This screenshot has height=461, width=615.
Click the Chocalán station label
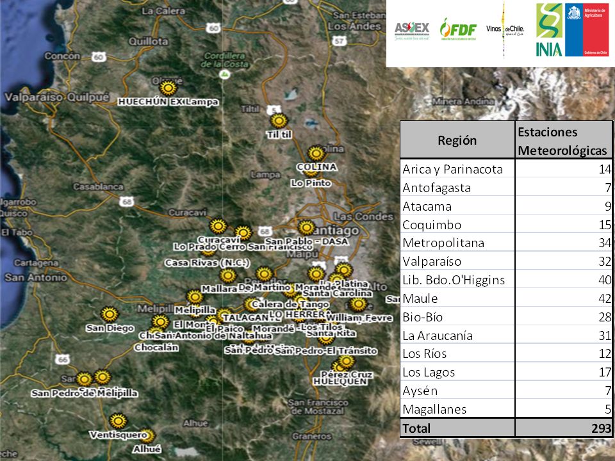pos(156,347)
